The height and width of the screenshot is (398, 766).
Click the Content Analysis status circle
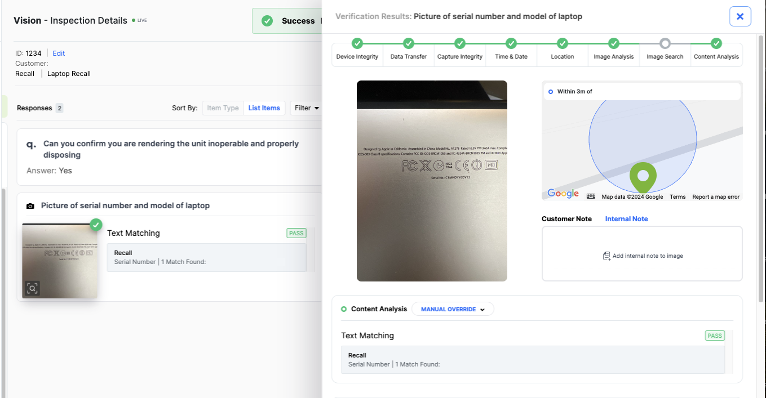point(344,309)
